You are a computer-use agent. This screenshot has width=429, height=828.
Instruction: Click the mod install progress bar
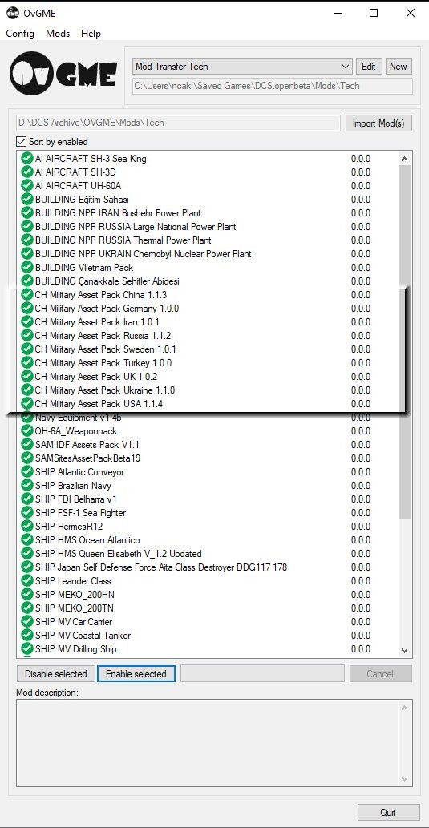point(262,674)
